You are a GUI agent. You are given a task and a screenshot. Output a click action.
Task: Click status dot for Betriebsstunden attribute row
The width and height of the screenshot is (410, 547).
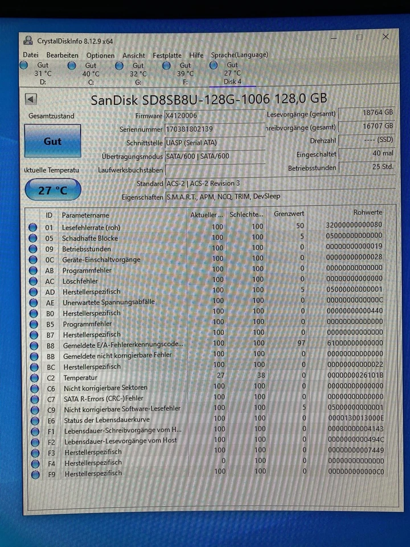coord(33,249)
